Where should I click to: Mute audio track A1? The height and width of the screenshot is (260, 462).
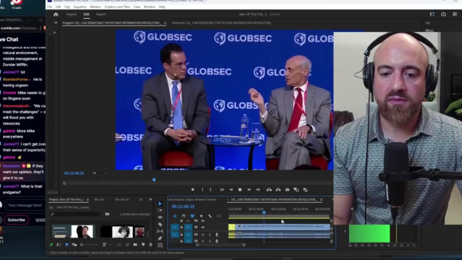pyautogui.click(x=203, y=234)
